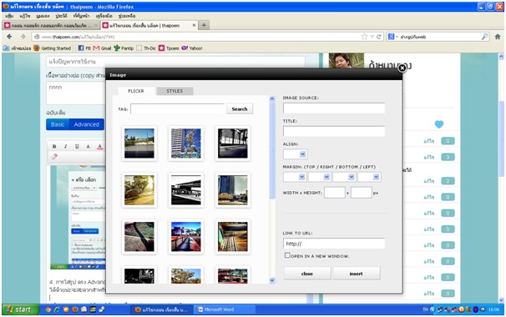Image resolution: width=506 pixels, height=317 pixels.
Task: Open the Pantip bookmark
Action: (x=124, y=48)
